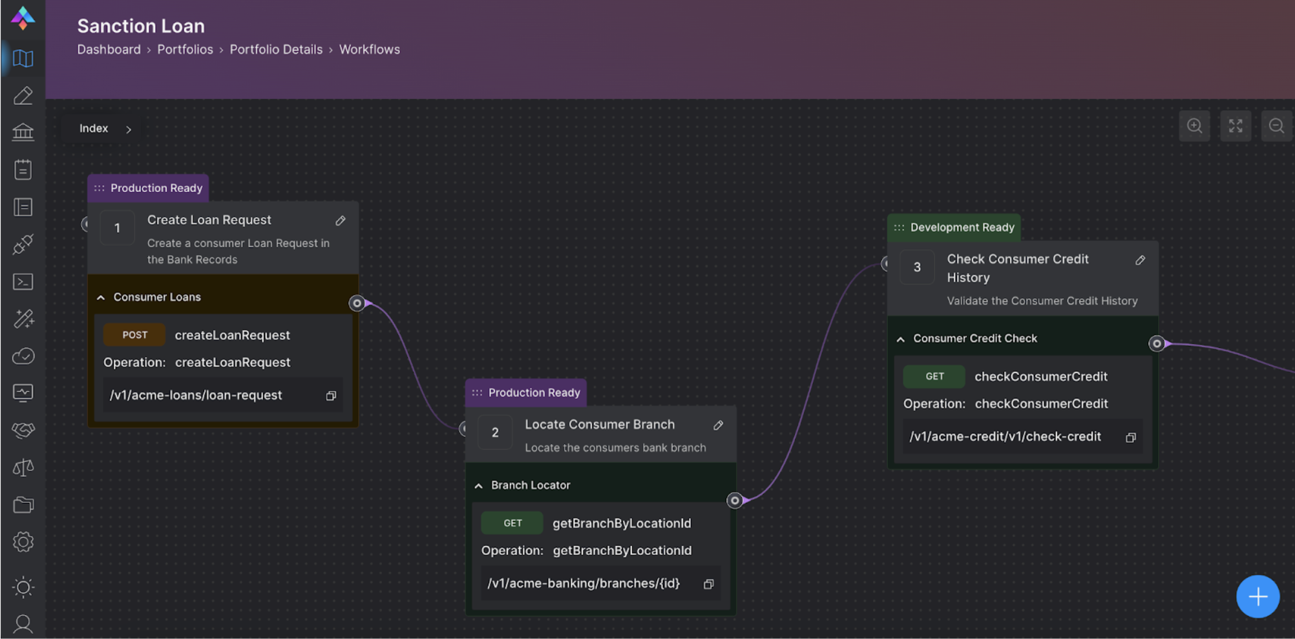Click the Create Loan Request title
This screenshot has height=639, width=1295.
[209, 220]
